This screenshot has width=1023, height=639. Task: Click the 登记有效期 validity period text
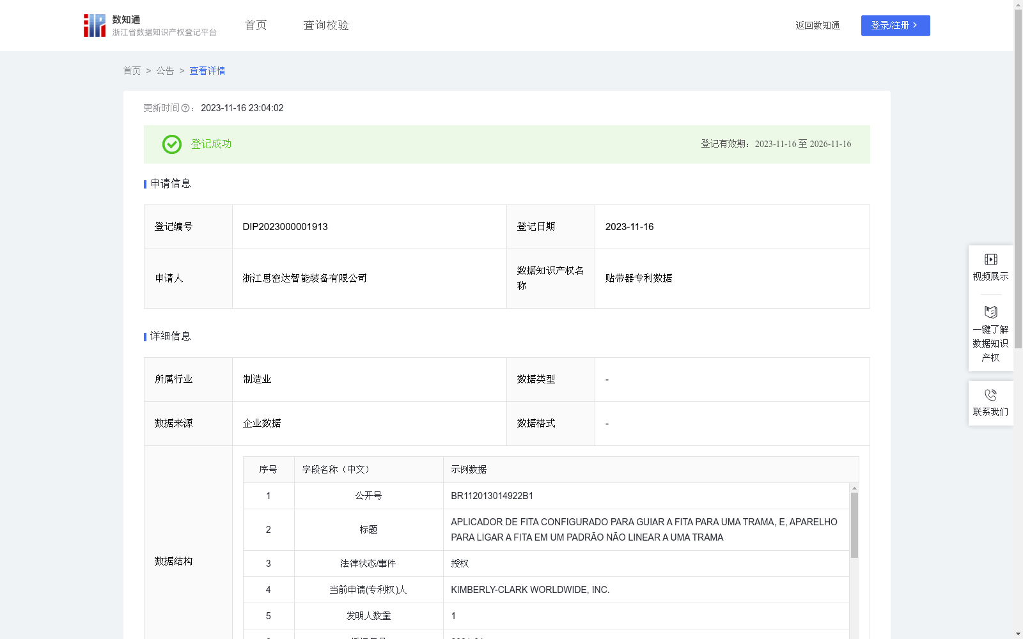pyautogui.click(x=776, y=144)
